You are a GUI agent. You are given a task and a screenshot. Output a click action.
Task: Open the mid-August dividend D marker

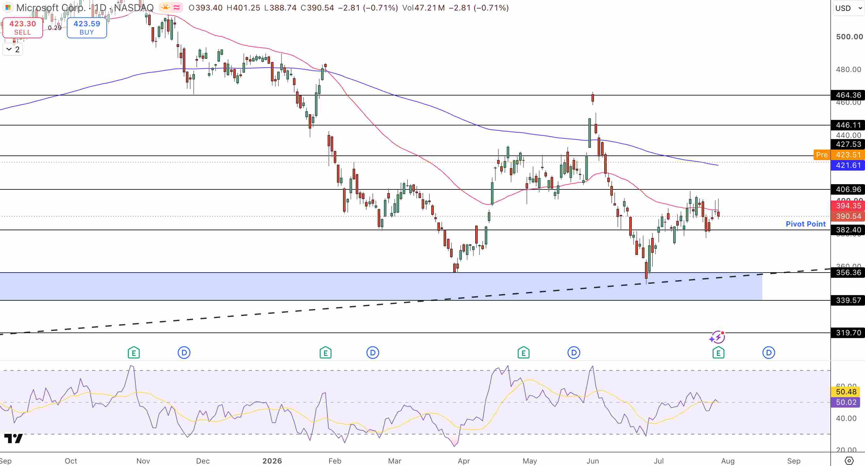[768, 353]
